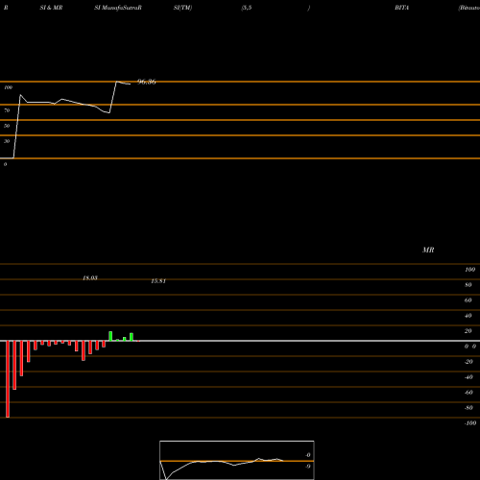Click the 80 label on MR axis
Screen dimensions: 480x480
(x=468, y=285)
